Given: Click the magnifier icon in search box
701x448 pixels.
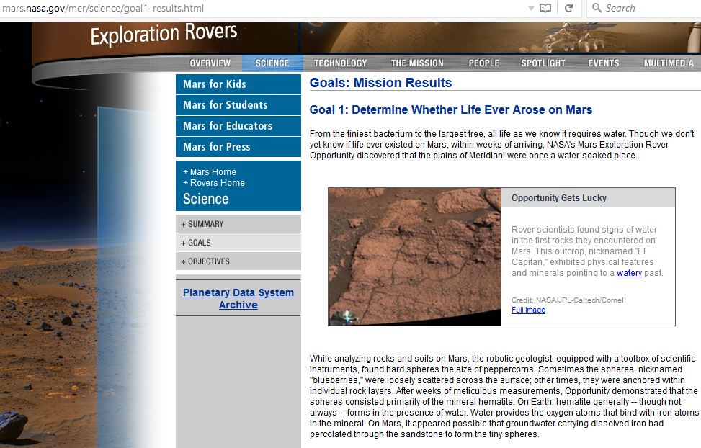Looking at the screenshot, I should [597, 8].
